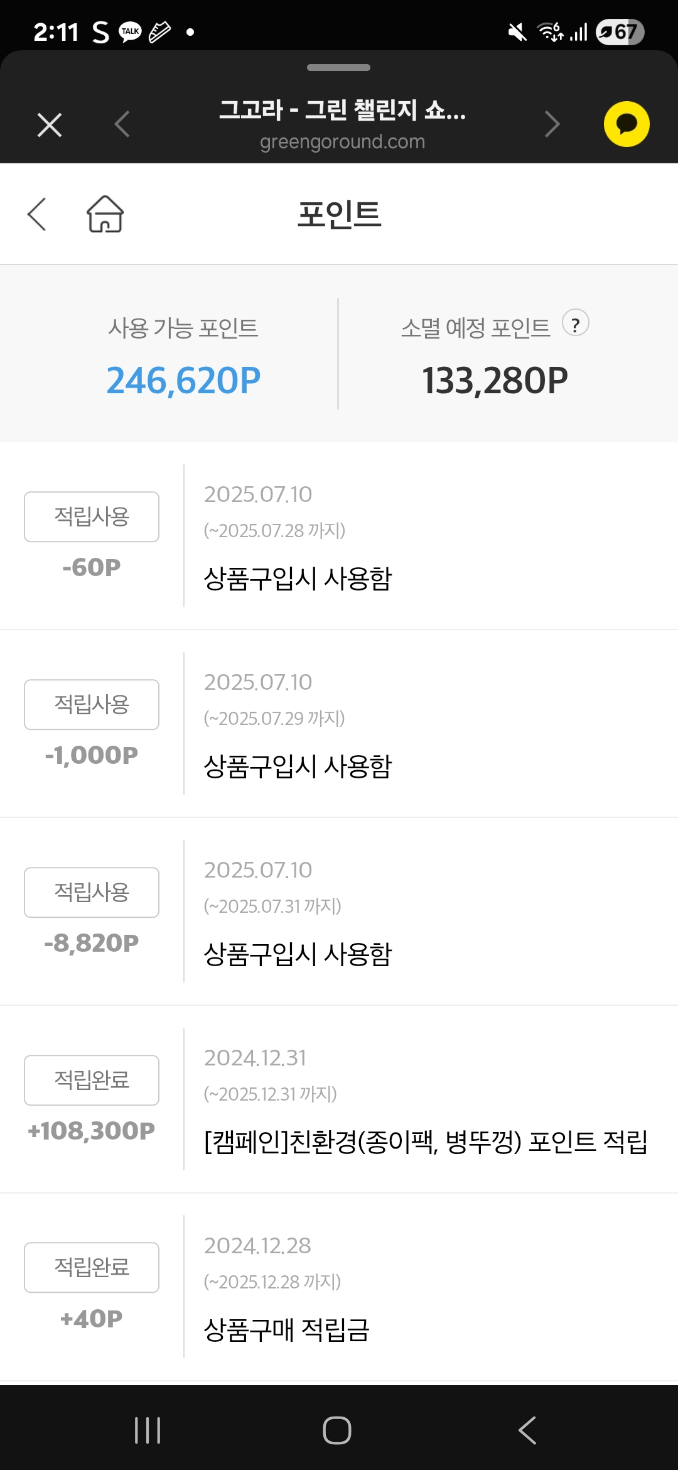Tap the page back arrow beside home

(x=37, y=214)
